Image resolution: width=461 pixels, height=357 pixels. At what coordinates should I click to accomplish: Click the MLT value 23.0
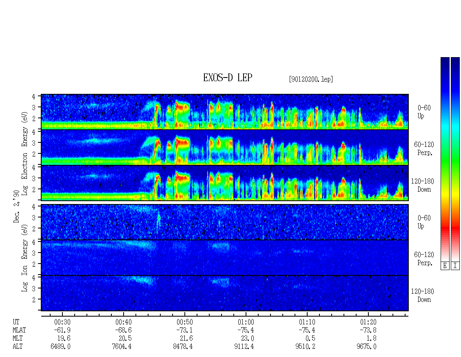point(247,339)
